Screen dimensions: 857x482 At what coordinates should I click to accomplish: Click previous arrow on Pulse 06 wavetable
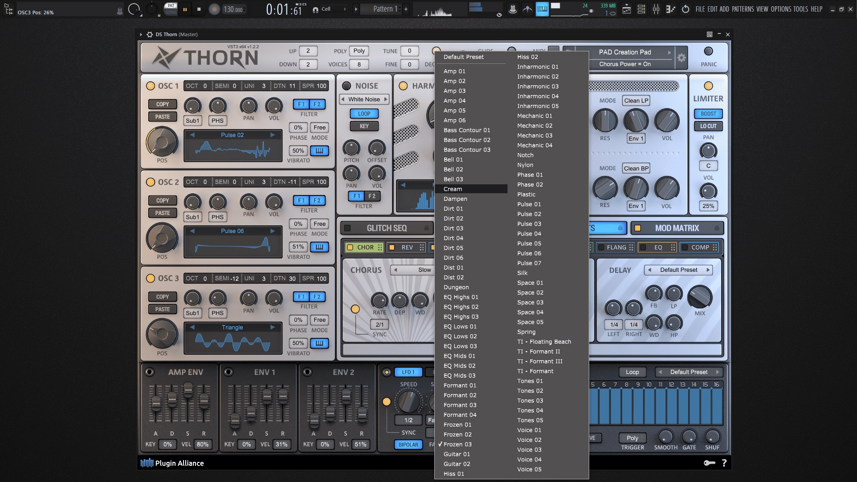click(192, 231)
